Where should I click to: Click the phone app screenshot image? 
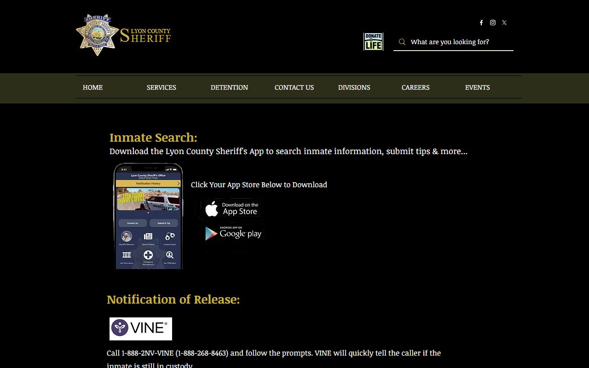point(148,216)
